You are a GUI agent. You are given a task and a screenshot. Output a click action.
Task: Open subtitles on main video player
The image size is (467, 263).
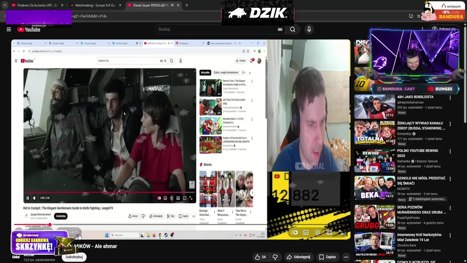306,232
